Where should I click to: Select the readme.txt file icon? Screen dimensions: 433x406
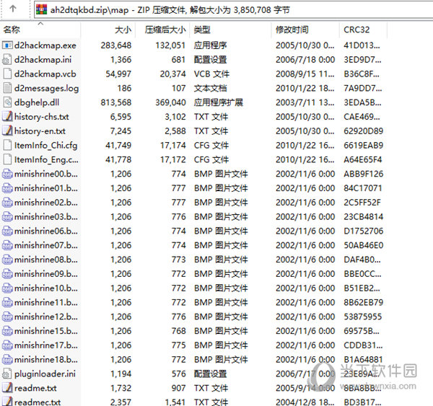[7, 388]
